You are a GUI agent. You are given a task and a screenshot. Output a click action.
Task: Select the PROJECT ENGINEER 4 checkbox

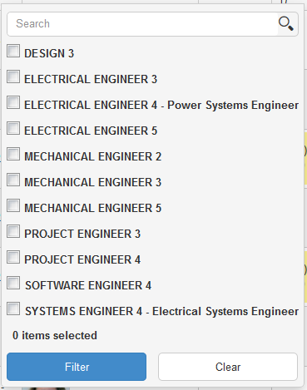tap(13, 257)
